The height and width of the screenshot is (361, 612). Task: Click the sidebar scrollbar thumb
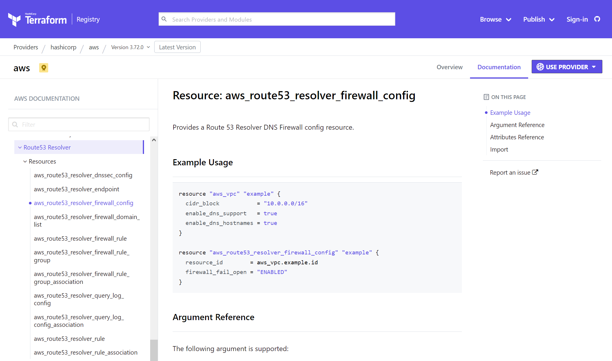tap(154, 350)
